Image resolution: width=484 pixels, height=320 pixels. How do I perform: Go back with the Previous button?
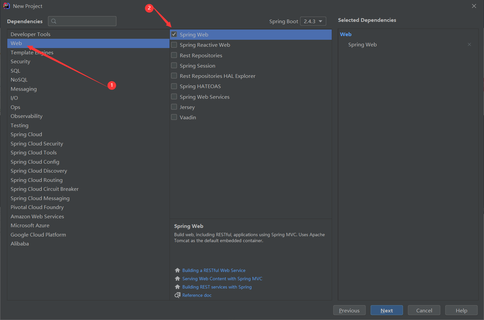tap(349, 310)
